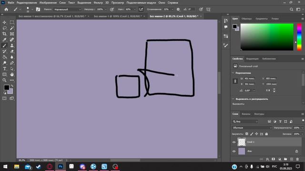Create a new layer
This screenshot has height=171, width=305.
coord(291,159)
